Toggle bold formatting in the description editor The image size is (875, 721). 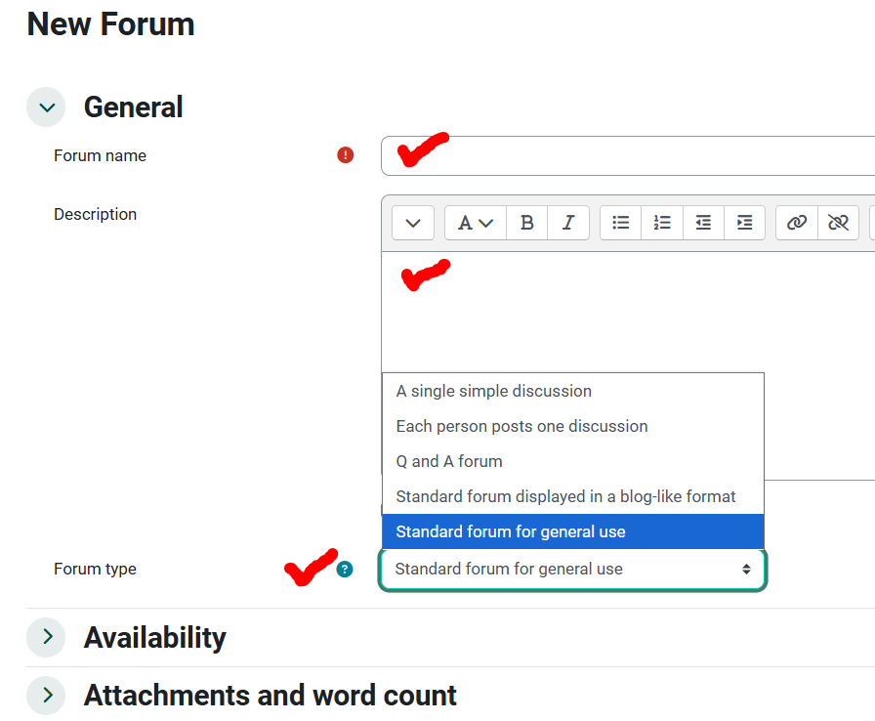click(x=526, y=223)
